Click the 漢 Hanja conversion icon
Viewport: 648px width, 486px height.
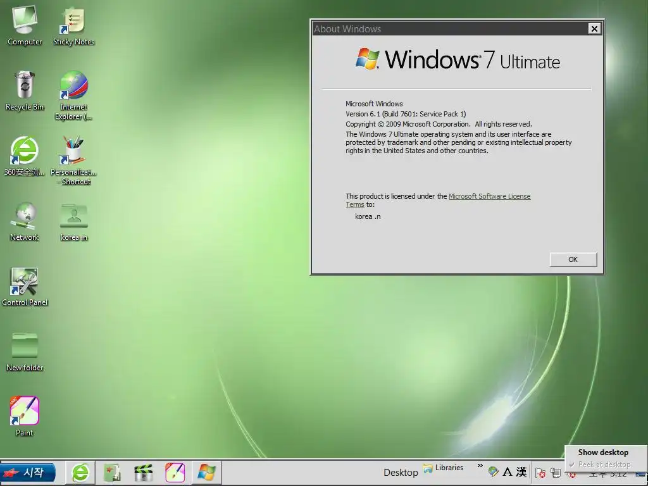(521, 471)
